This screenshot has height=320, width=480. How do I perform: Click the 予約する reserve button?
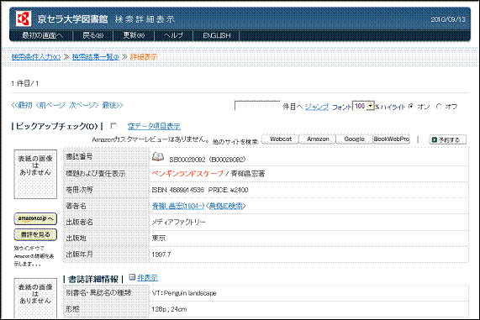[447, 139]
